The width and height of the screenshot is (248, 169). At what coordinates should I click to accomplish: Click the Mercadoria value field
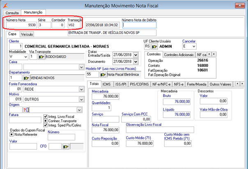pos(106,96)
